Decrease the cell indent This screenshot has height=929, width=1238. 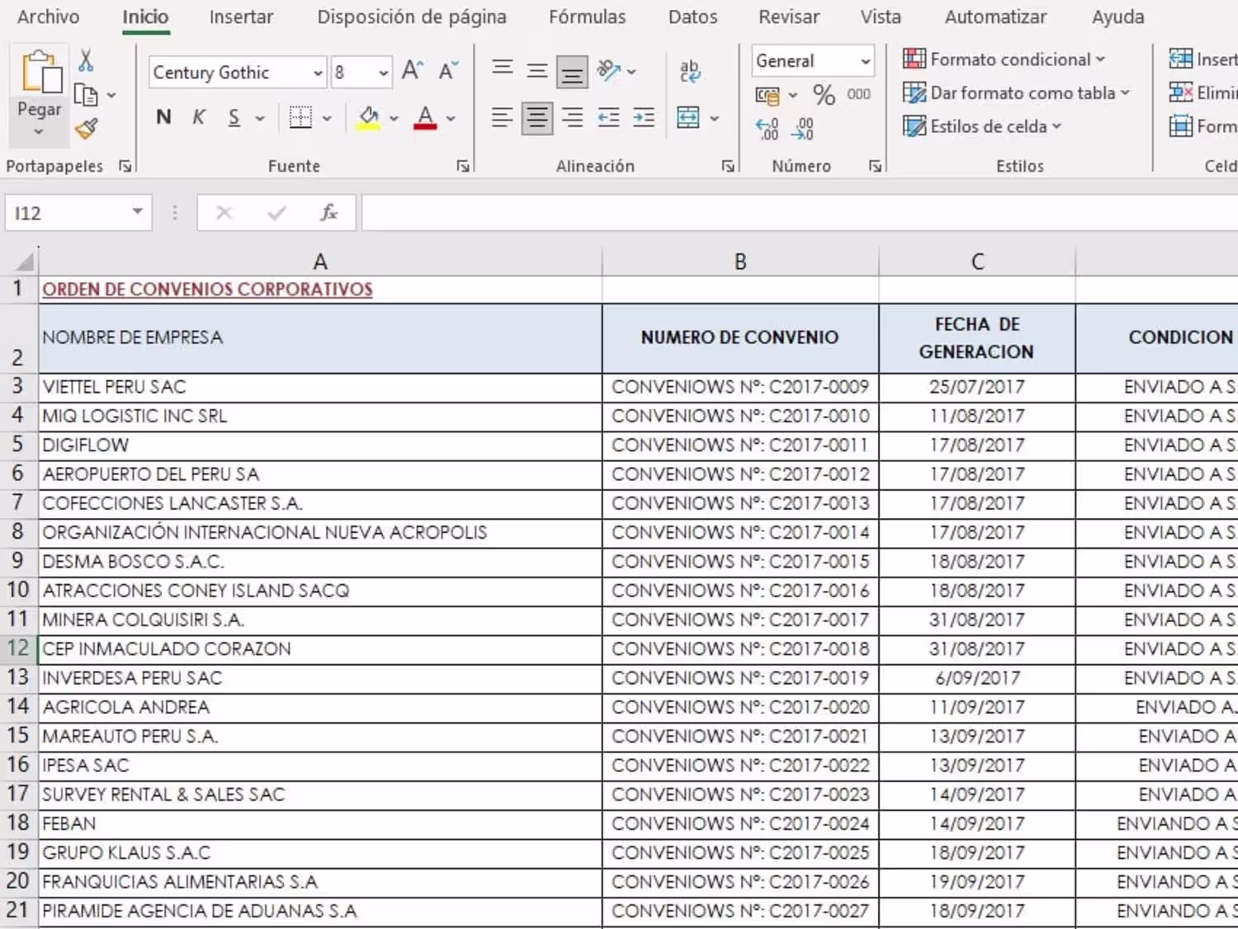click(608, 118)
